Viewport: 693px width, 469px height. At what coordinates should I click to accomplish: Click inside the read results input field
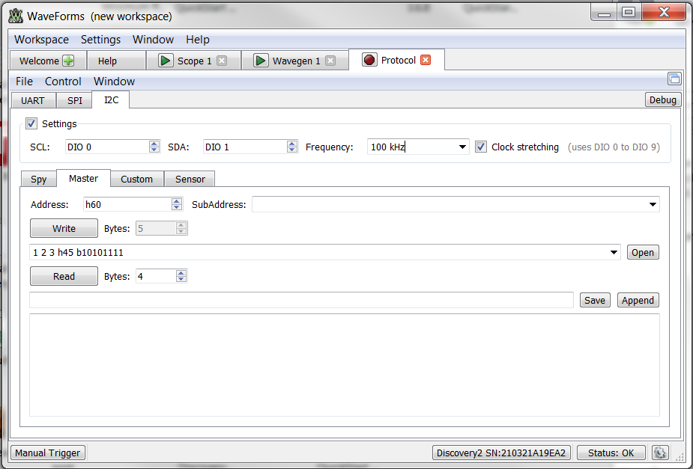(x=300, y=299)
